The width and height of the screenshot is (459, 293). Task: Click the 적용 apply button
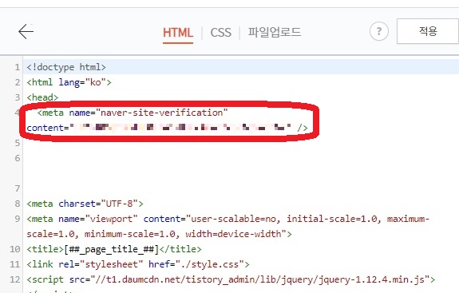(x=428, y=31)
